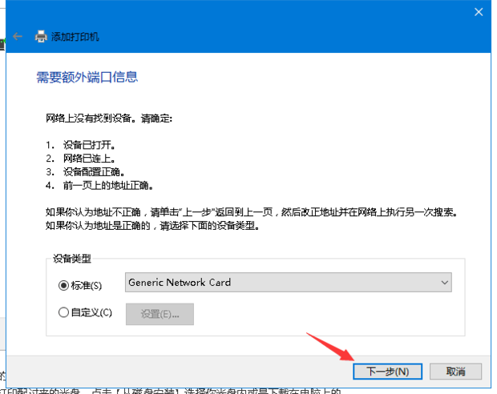Viewport: 497px width, 394px height.
Task: Click the printer icon beside 添加打印机
Action: 41,37
